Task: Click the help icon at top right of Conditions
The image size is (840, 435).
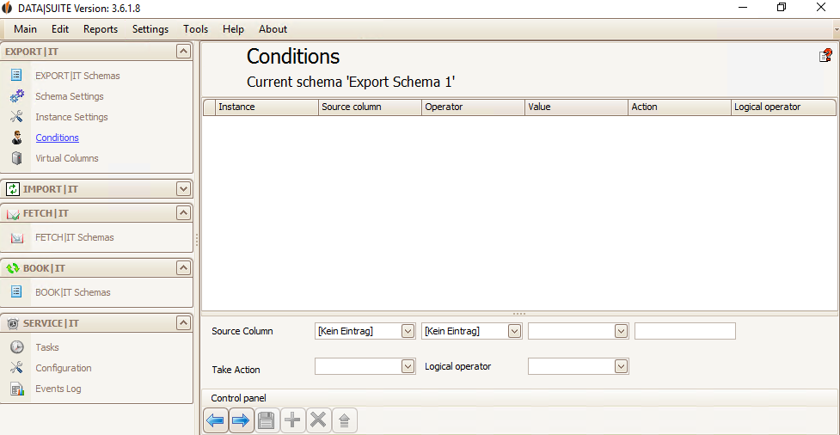Action: (825, 55)
